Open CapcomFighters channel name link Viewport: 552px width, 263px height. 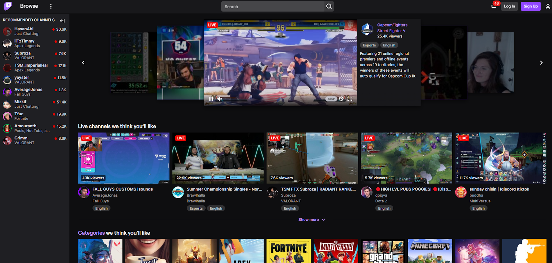tap(392, 25)
